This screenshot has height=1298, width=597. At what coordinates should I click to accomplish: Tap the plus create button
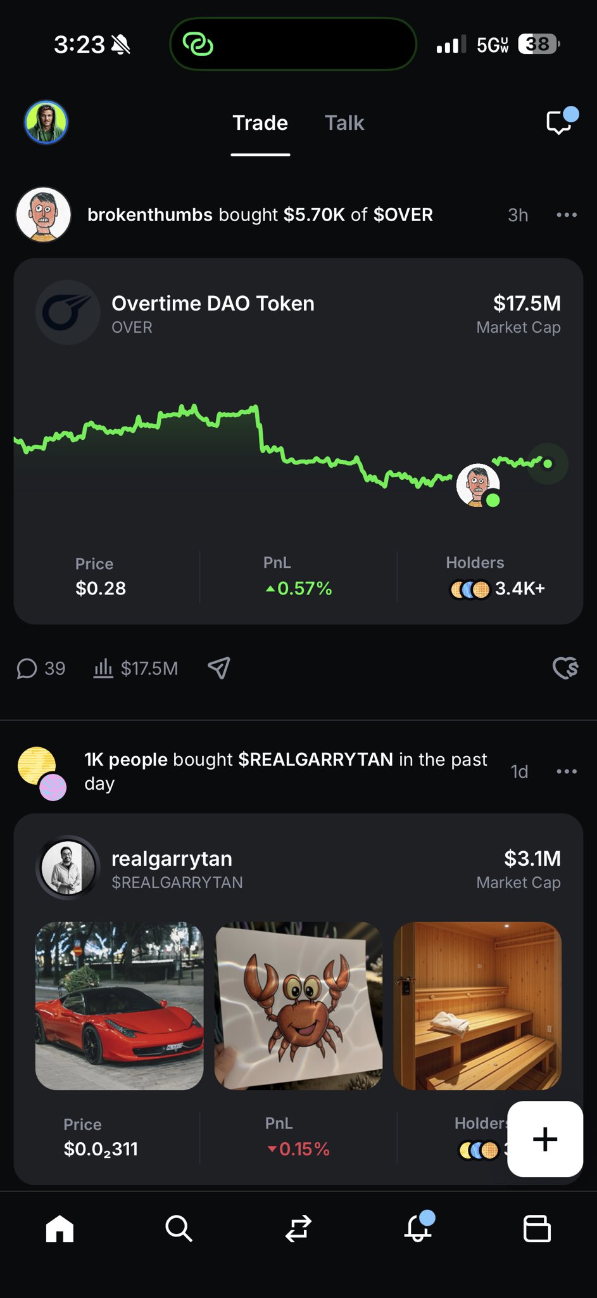coord(545,1139)
